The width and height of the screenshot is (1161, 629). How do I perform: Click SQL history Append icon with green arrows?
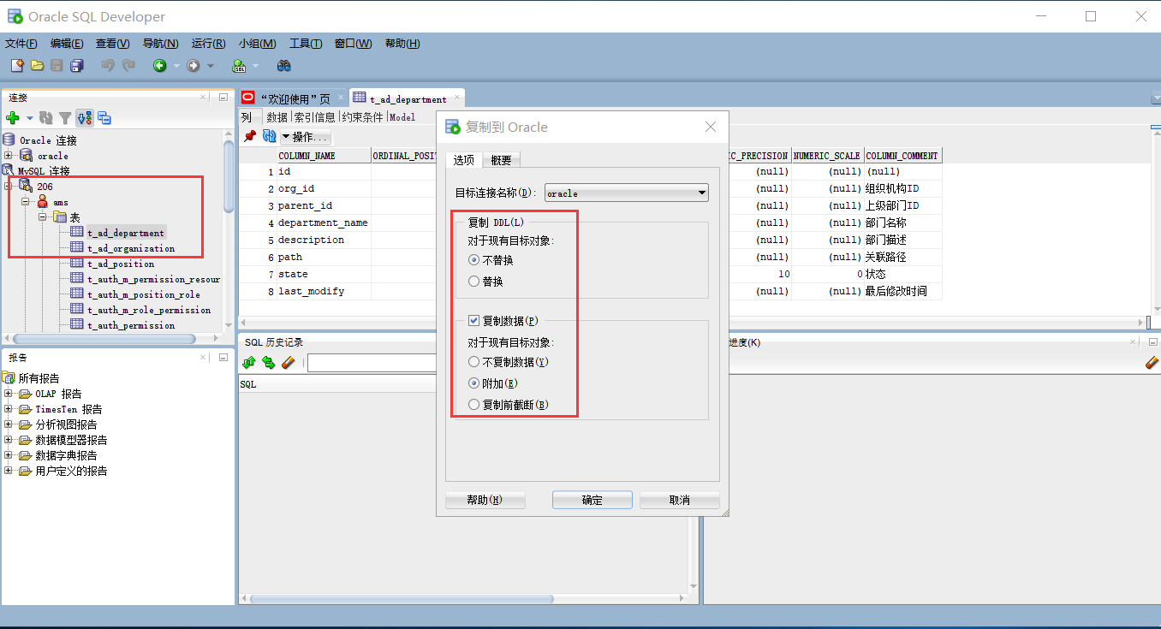click(x=249, y=363)
